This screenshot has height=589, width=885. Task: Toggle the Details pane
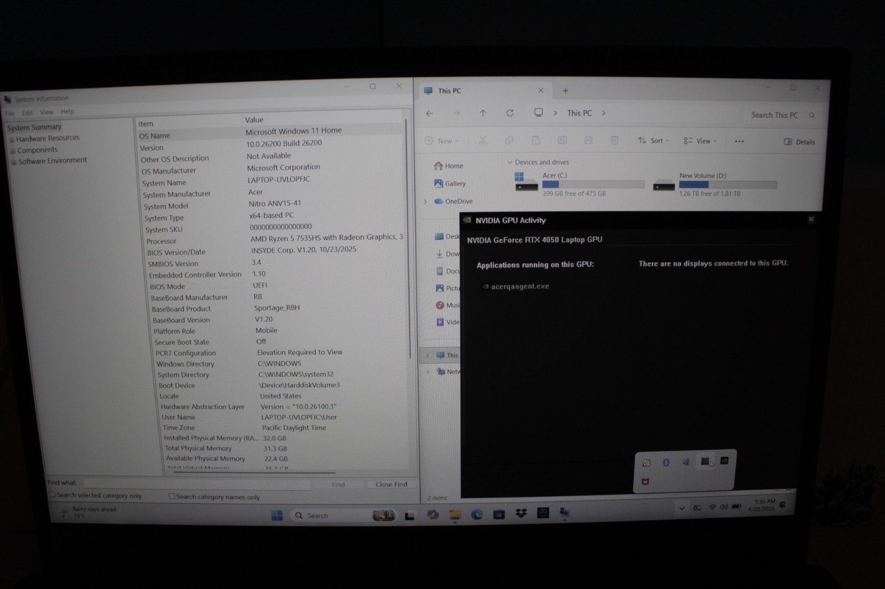pos(799,142)
